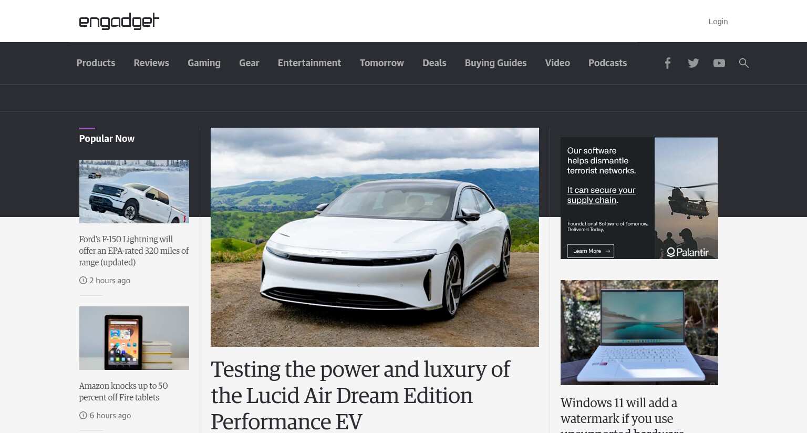Click clock icon beside 6 hours ago
807x433 pixels.
[x=83, y=416]
